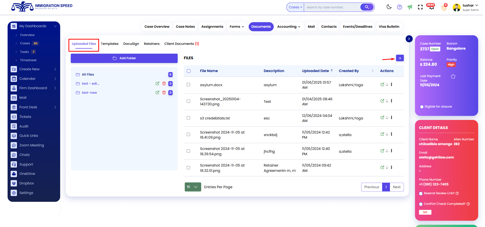Delete the test-new folder
The image size is (485, 227).
(164, 93)
